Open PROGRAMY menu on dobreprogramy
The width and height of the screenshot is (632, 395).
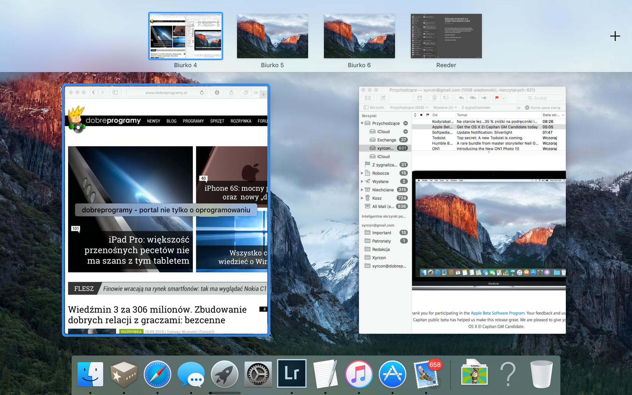tap(193, 121)
